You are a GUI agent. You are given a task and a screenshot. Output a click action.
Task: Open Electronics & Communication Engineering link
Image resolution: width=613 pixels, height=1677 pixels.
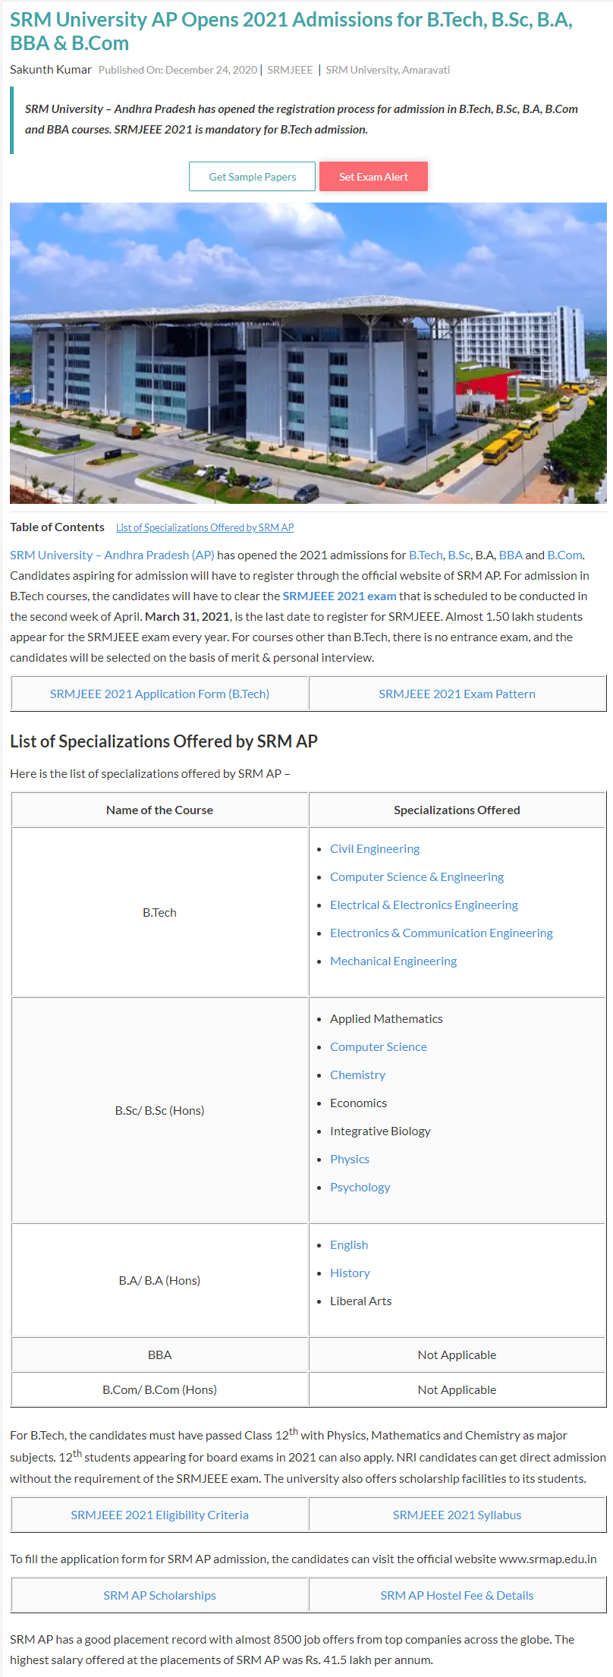(x=441, y=933)
